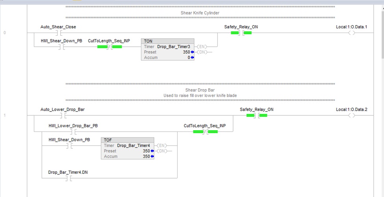
Task: Select the Safety_Relay_ON contact in rung 0
Action: point(241,33)
